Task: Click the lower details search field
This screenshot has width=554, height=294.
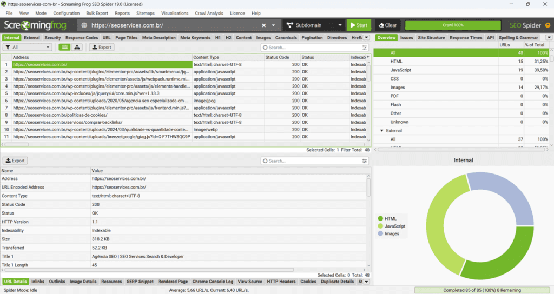Action: [x=311, y=161]
